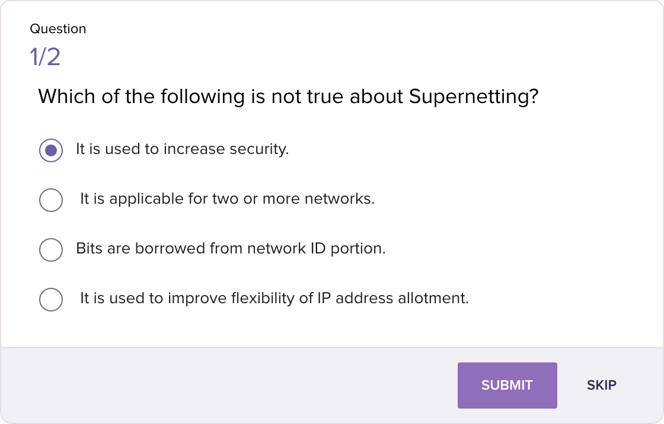The height and width of the screenshot is (424, 664).
Task: Click the answer text "It is used to increase security."
Action: pos(182,149)
